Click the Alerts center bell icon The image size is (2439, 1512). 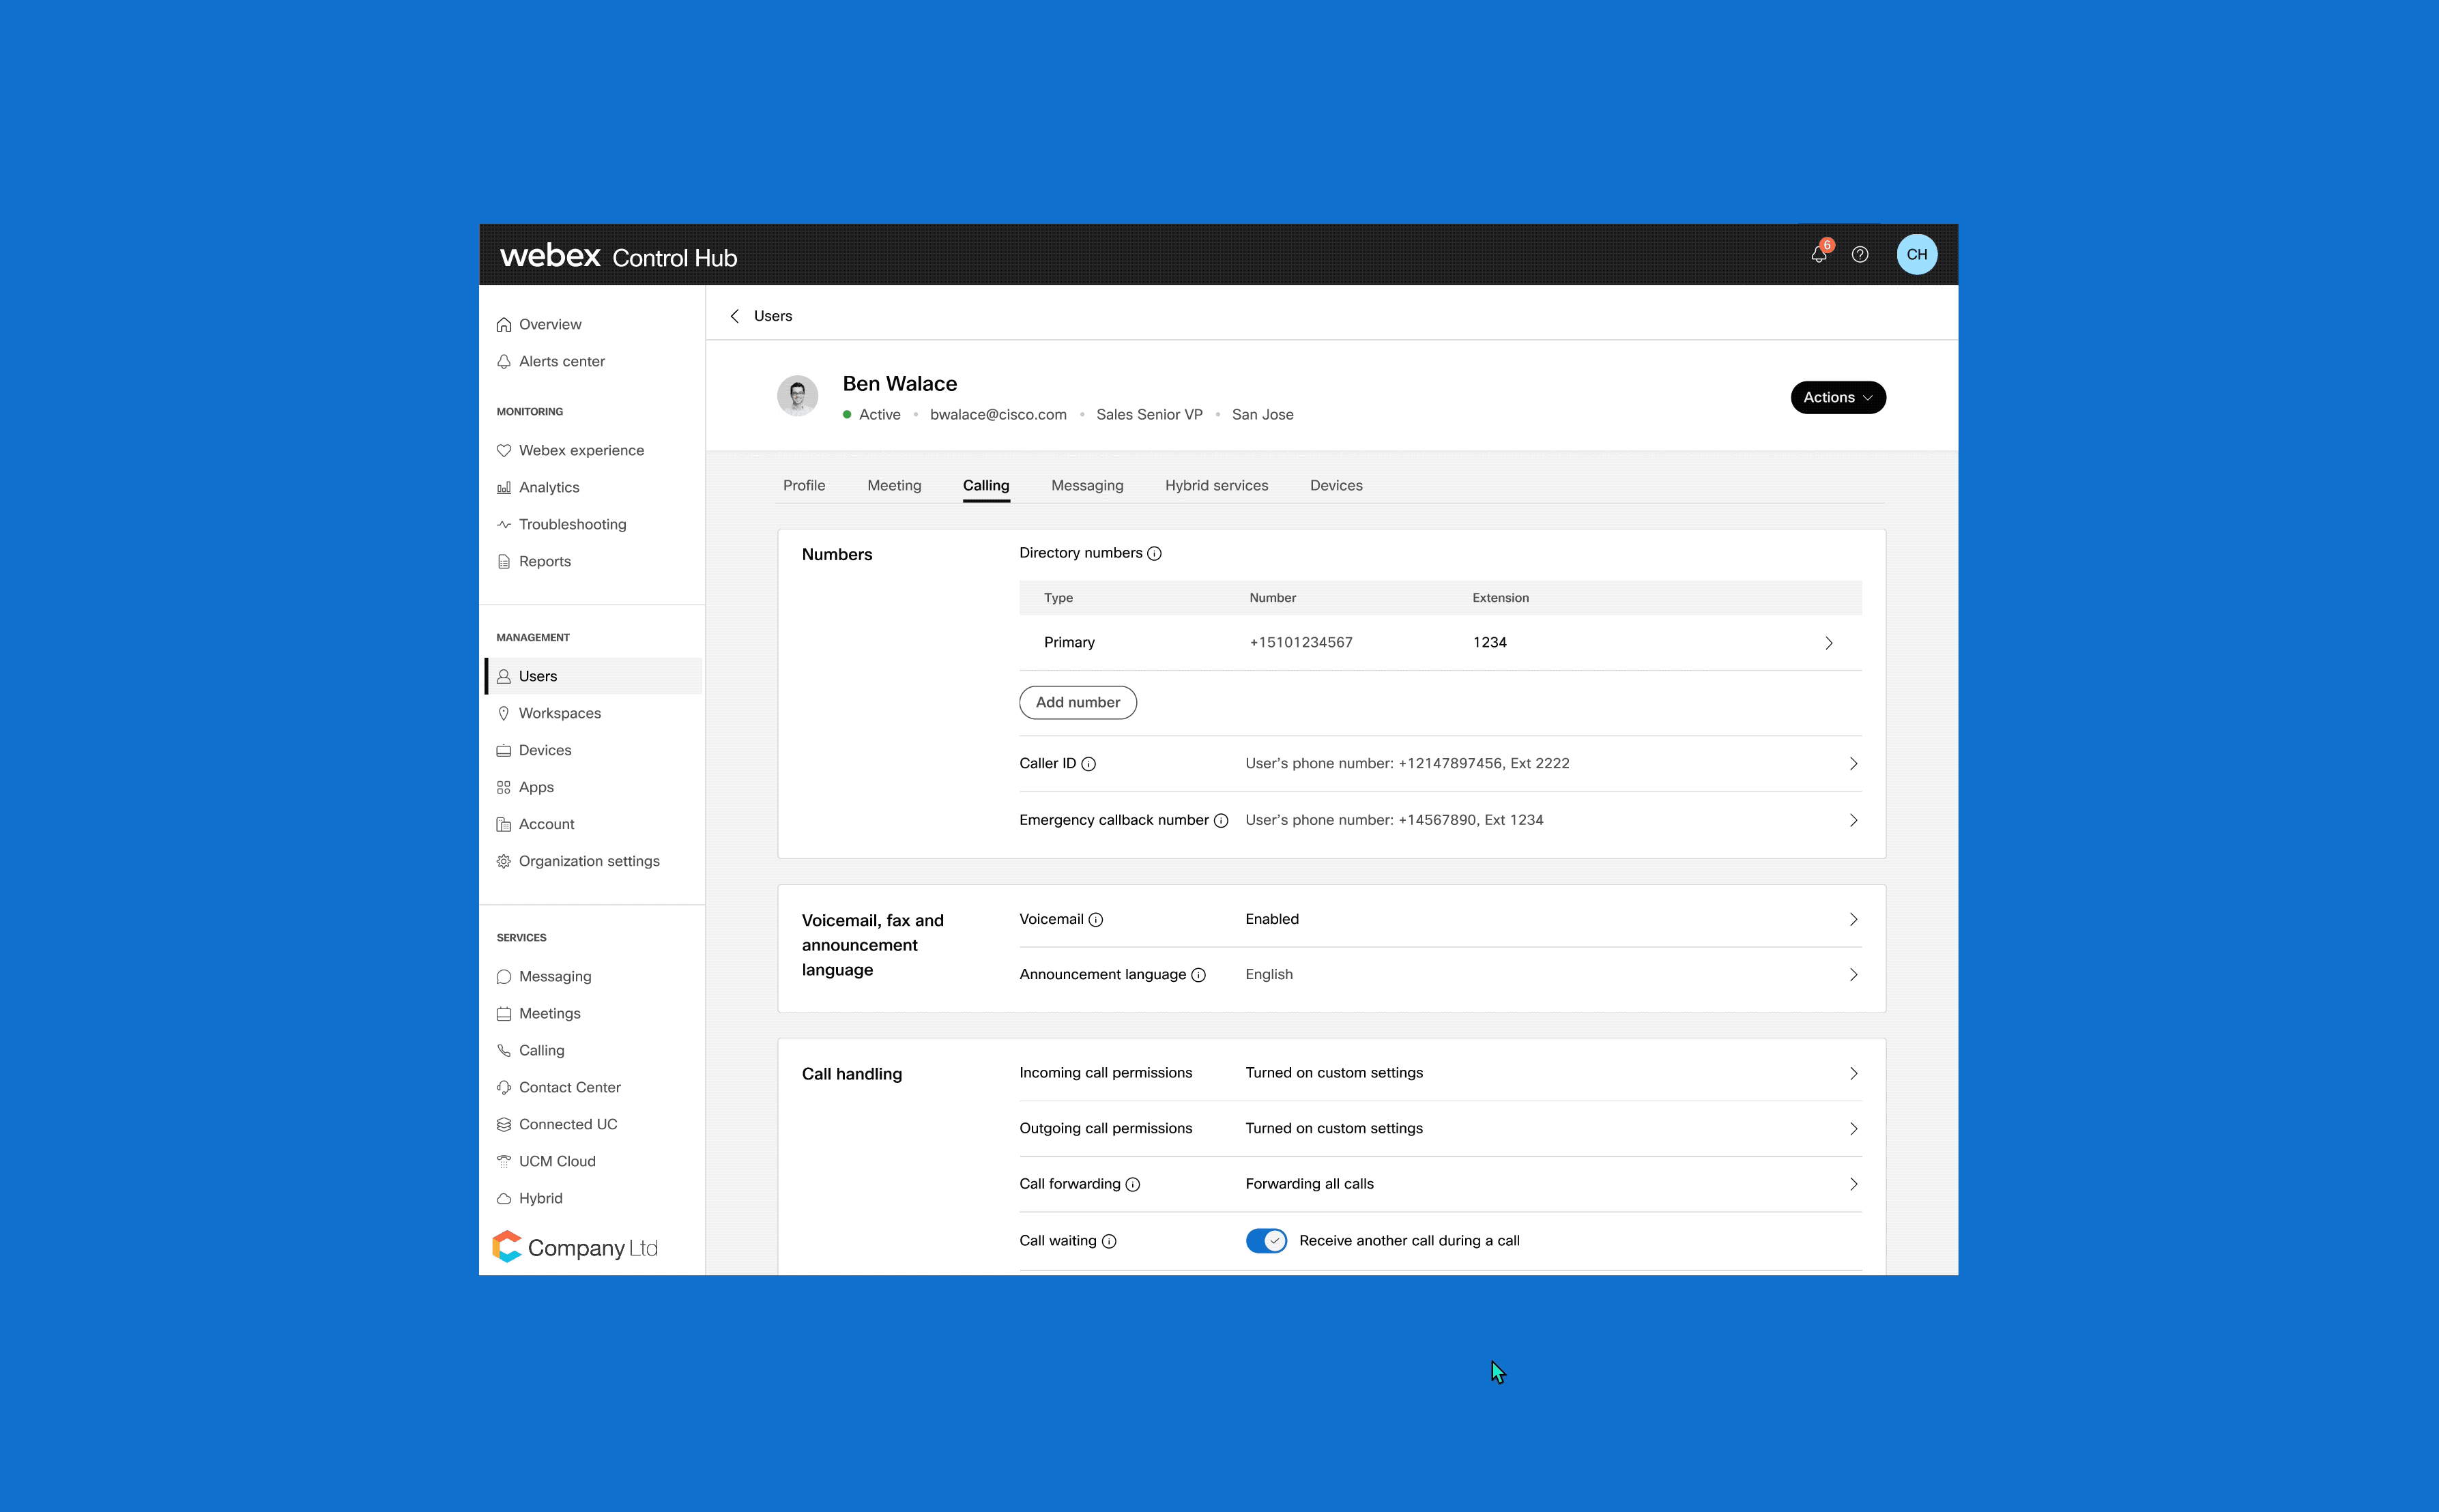(504, 361)
